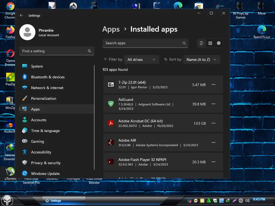Click the 7-Zip app icon
This screenshot has height=206, width=275.
(x=111, y=84)
